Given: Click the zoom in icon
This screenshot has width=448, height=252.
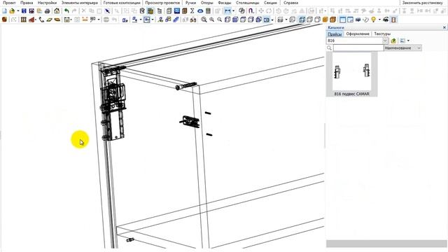Looking at the screenshot, I should (x=211, y=20).
